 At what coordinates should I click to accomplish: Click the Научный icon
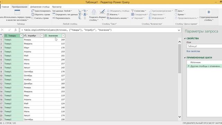(x=133, y=18)
